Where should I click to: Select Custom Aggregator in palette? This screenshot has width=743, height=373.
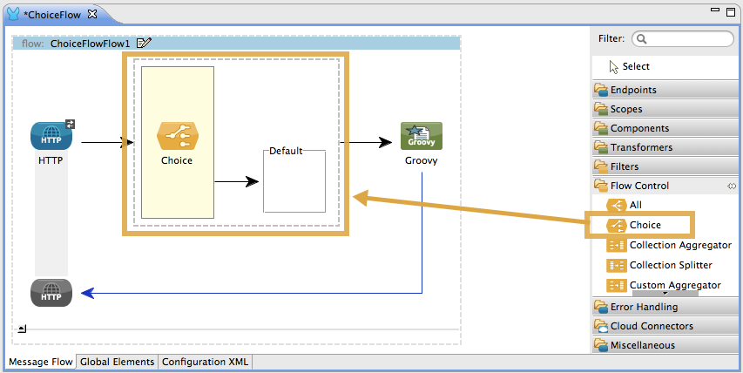pyautogui.click(x=674, y=285)
